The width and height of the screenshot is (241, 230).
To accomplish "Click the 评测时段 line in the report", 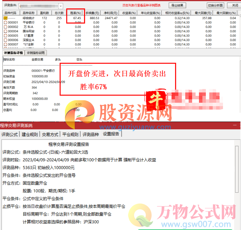I will tap(79, 160).
